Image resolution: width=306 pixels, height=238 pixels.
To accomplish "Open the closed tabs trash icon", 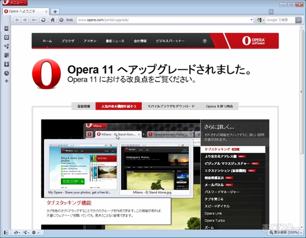I will click(271, 12).
